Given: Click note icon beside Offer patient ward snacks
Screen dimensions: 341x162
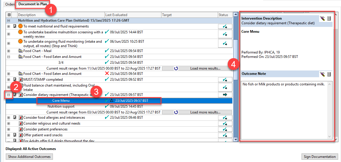Looking at the screenshot, I should (15, 135).
